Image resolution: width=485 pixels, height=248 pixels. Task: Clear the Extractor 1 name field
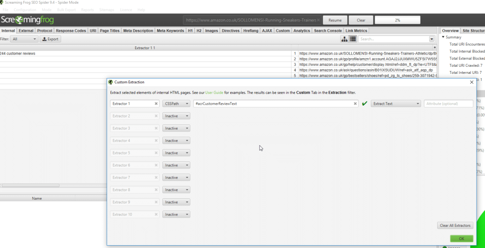[156, 104]
